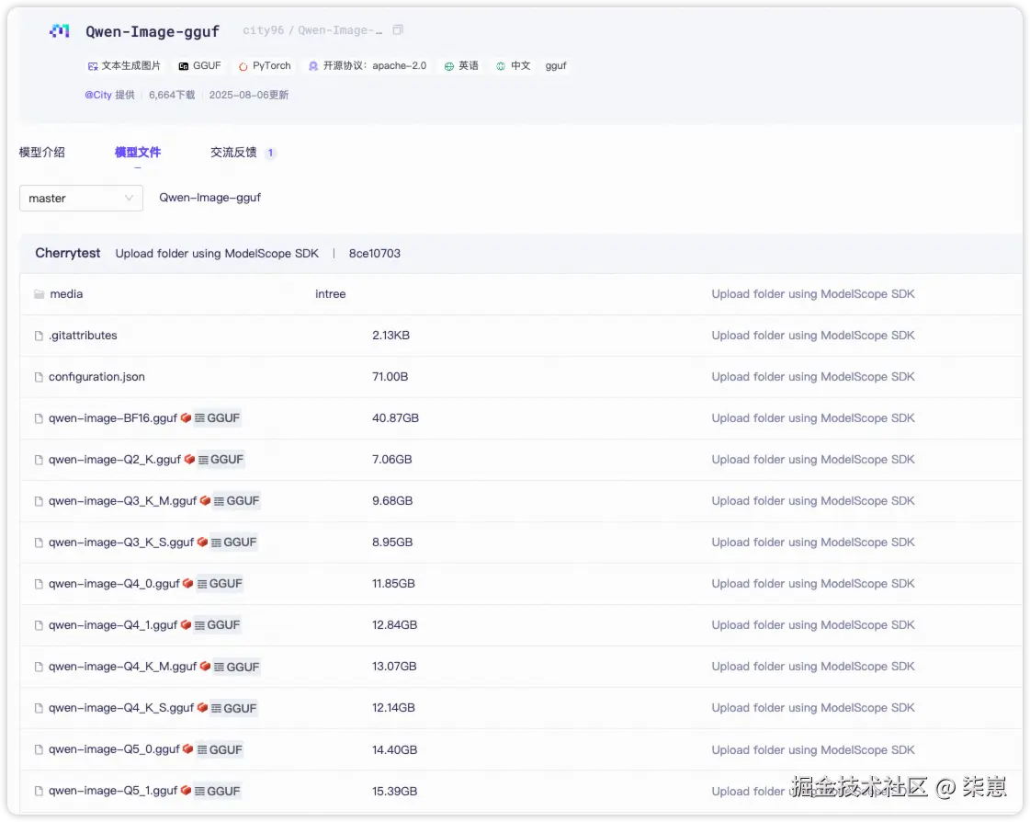Open qwen-image-Q3_K_M.gguf file
This screenshot has width=1030, height=822.
click(123, 501)
